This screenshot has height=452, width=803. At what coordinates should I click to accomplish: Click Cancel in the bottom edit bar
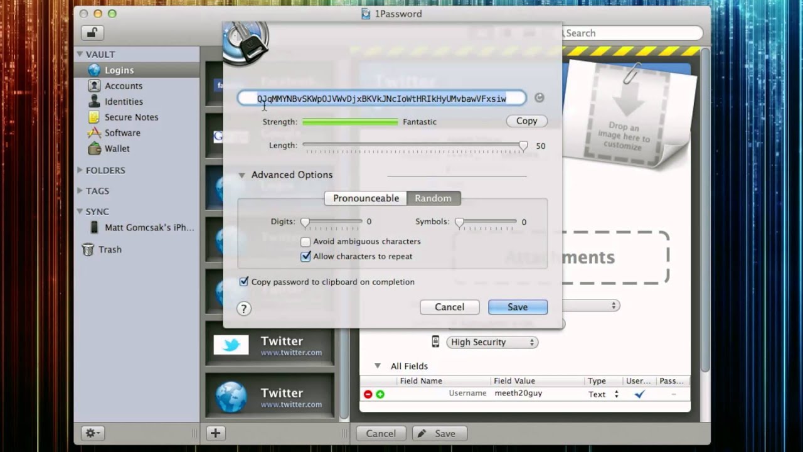381,433
